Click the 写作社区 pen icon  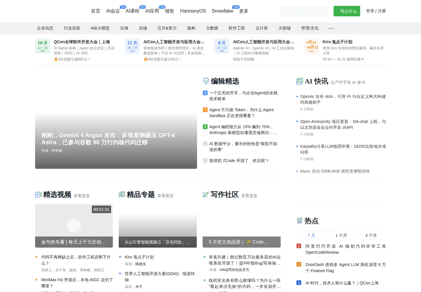point(206,194)
